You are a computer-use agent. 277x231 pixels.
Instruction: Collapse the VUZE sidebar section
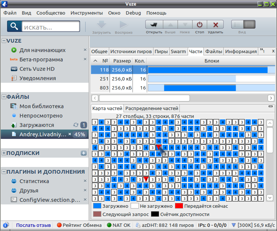tap(4, 41)
